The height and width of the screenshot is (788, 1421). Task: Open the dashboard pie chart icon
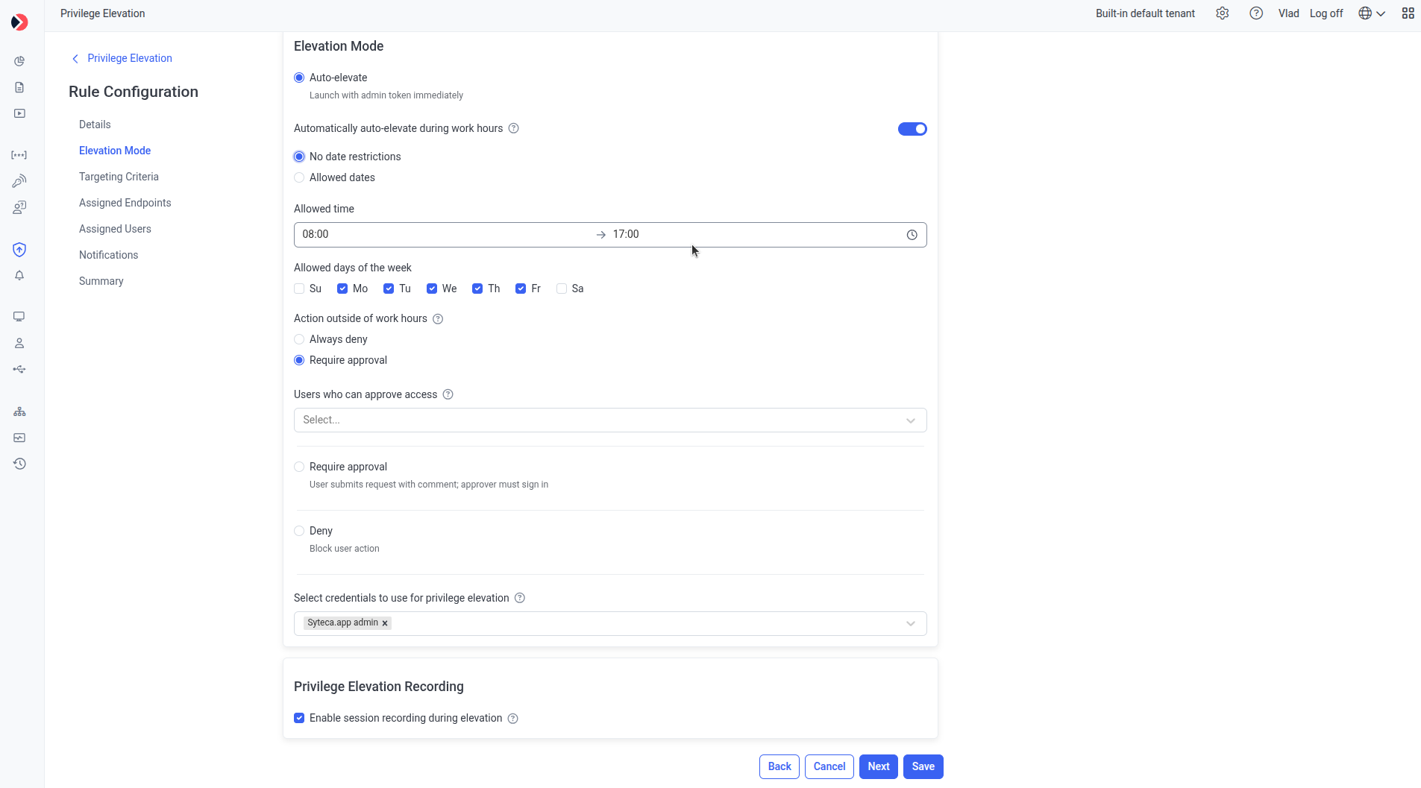(19, 61)
